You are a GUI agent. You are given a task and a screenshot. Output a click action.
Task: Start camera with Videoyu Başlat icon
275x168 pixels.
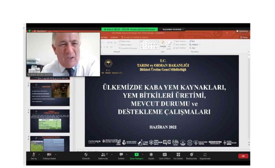click(49, 155)
